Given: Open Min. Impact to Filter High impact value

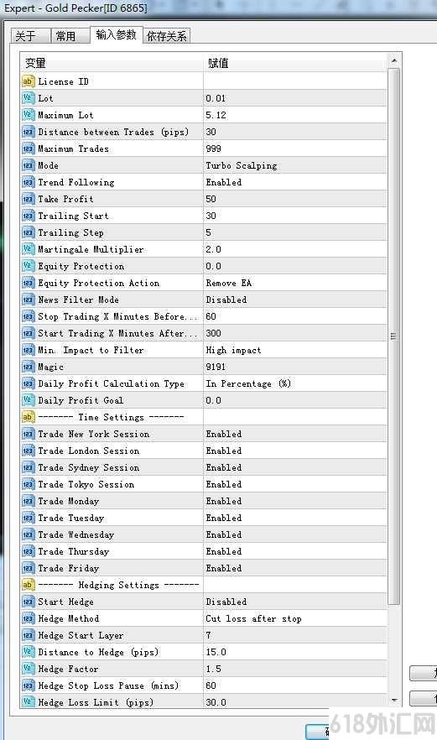Looking at the screenshot, I should [234, 350].
